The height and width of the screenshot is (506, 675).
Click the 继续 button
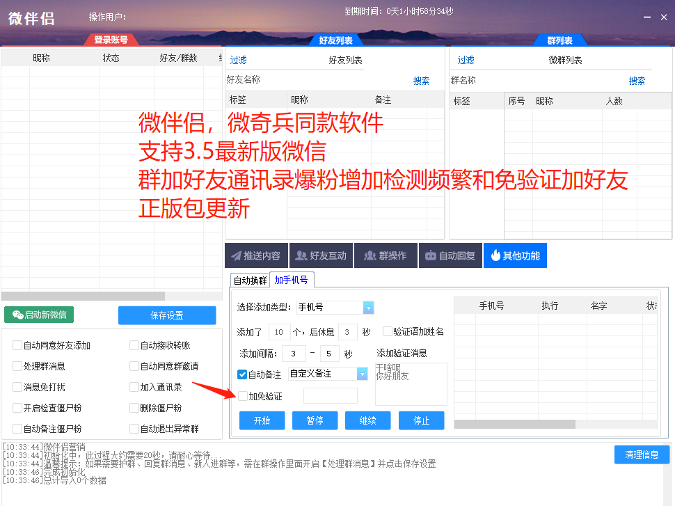coord(367,420)
